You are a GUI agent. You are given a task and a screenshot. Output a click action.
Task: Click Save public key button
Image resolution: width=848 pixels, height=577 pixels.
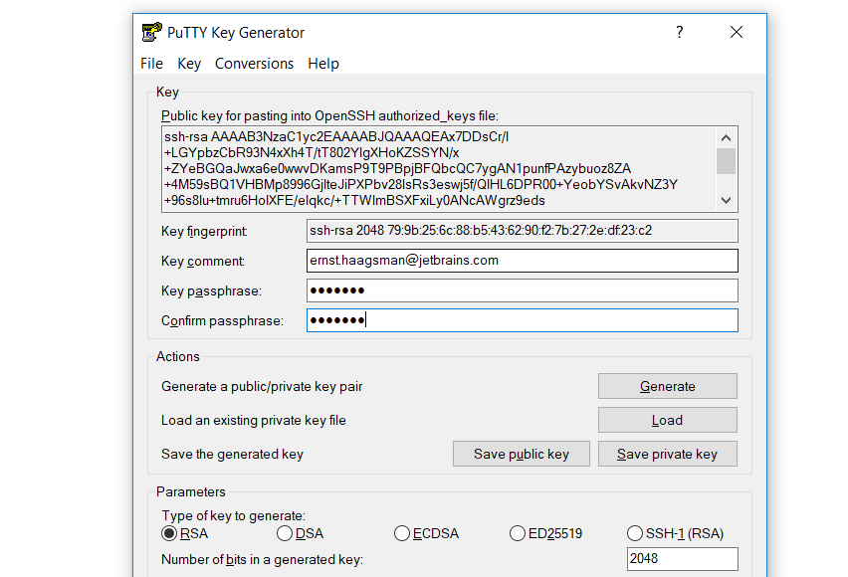point(522,454)
